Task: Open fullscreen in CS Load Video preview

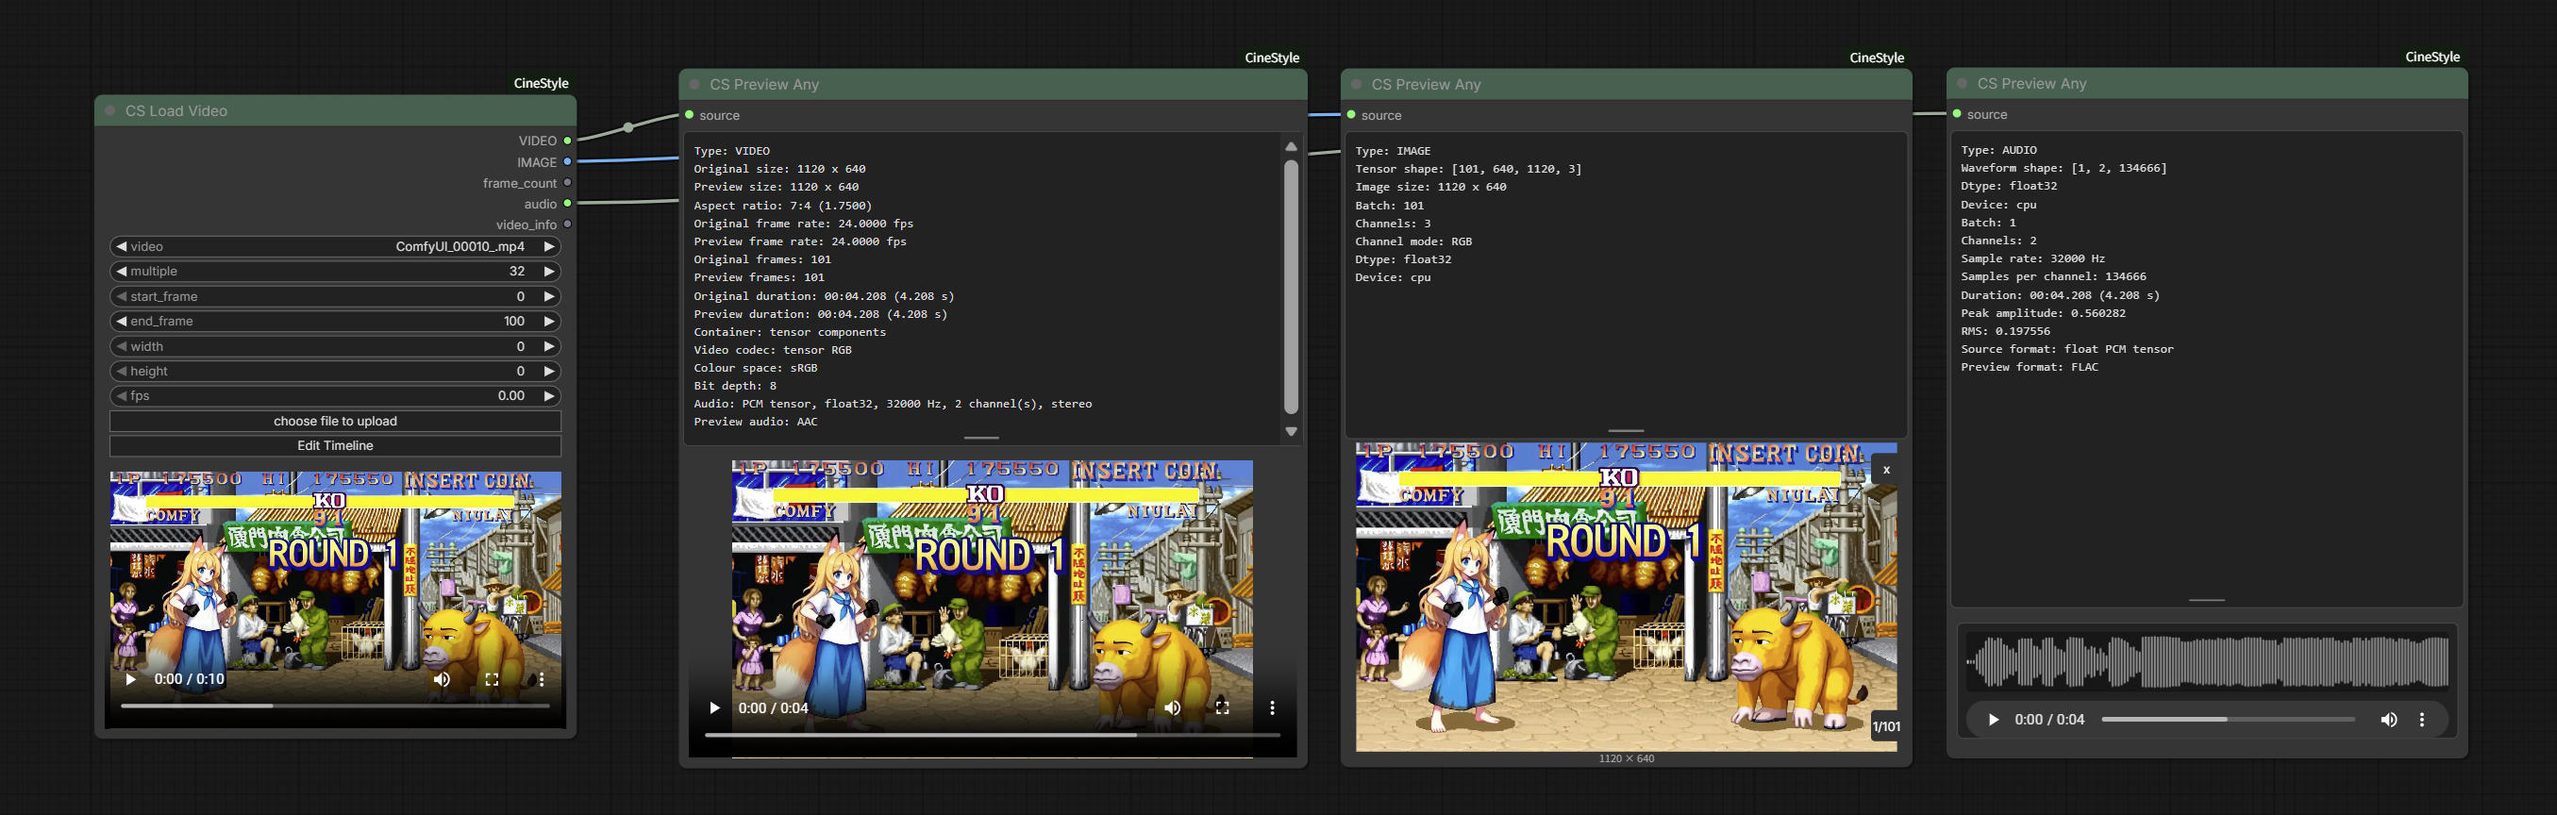Action: coord(492,679)
